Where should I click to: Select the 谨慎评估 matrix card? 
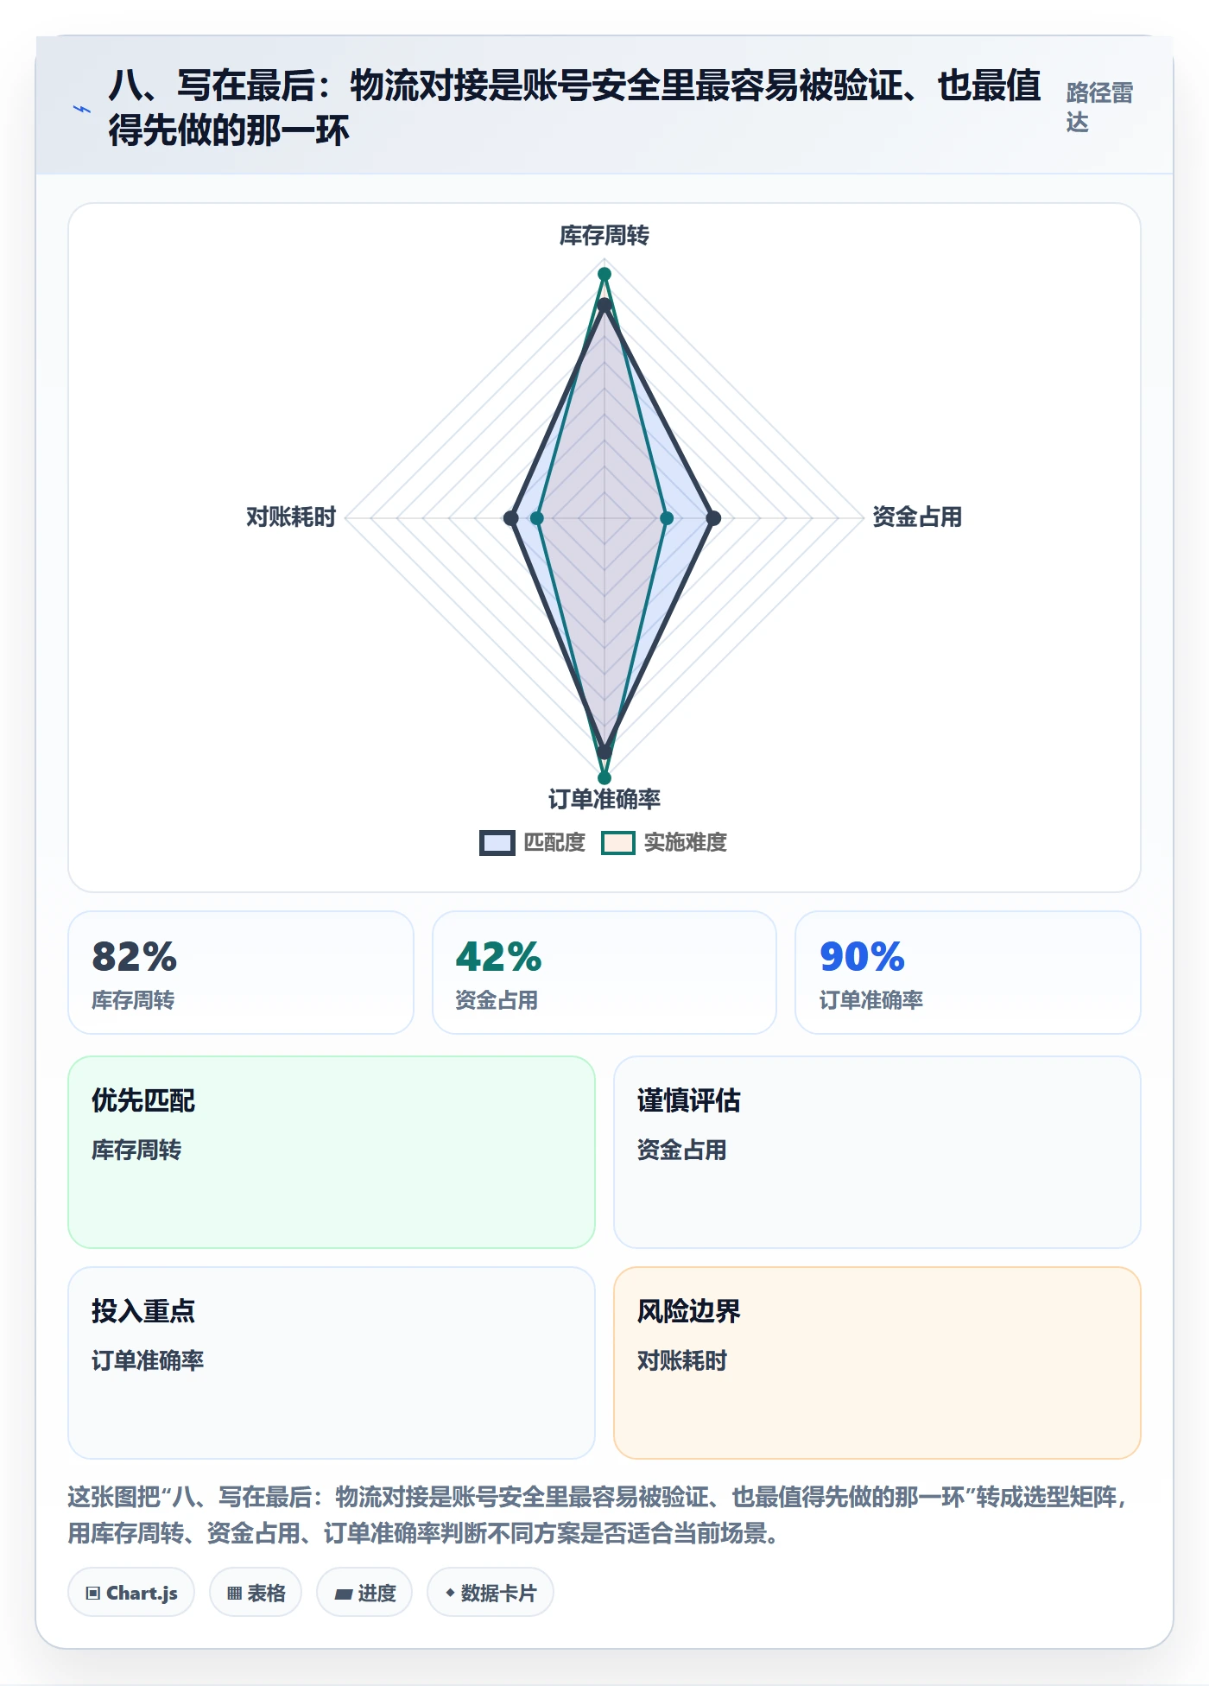(x=877, y=1152)
